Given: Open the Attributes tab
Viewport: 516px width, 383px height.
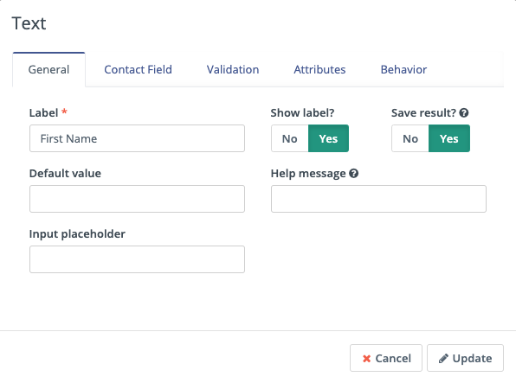Looking at the screenshot, I should [319, 70].
